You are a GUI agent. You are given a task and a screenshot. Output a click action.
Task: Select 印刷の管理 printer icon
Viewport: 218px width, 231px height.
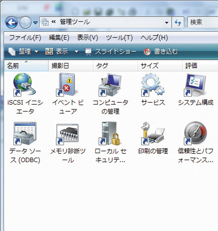(153, 134)
